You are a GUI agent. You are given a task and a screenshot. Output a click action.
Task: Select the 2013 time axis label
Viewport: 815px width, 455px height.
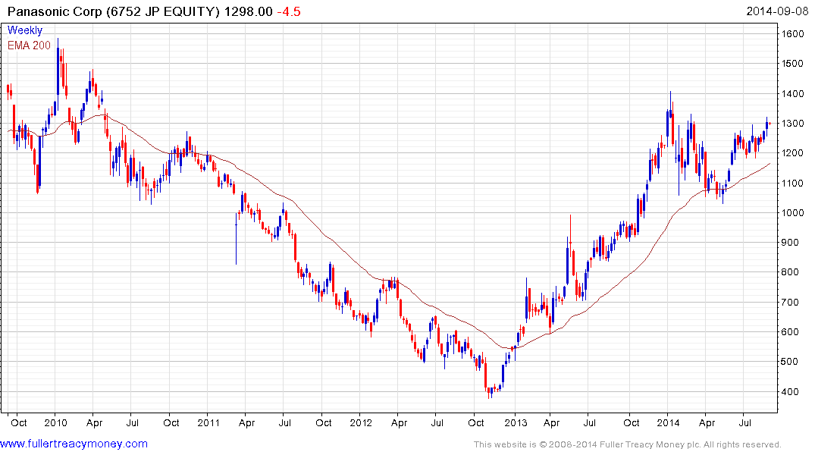pyautogui.click(x=516, y=422)
